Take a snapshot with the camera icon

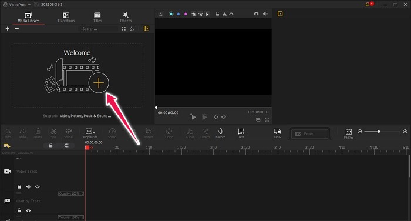256,14
